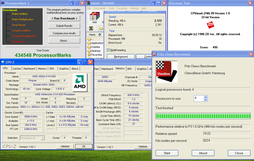
Task: Select Graphics tab in rear CPU-Z window
Action: point(141,69)
